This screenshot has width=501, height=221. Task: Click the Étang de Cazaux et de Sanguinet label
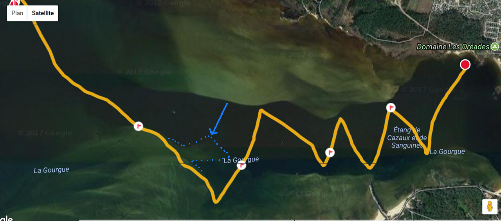tap(407, 137)
